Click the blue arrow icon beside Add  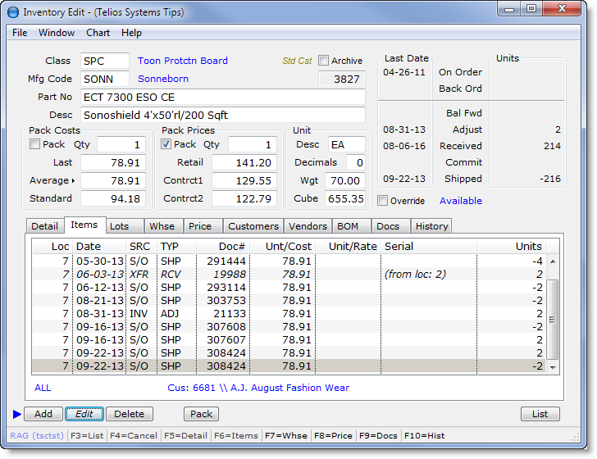pos(17,414)
